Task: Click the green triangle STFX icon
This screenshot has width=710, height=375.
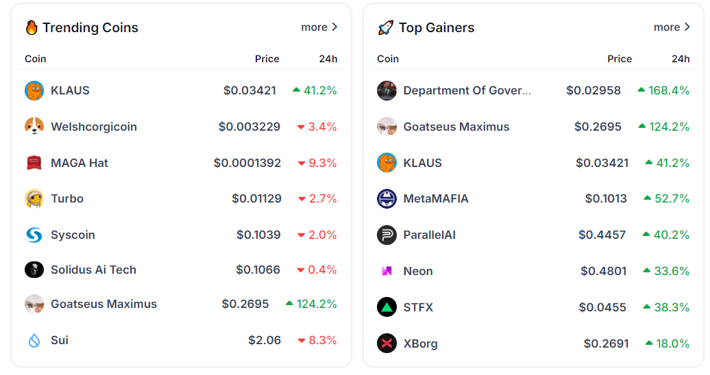Action: (387, 307)
